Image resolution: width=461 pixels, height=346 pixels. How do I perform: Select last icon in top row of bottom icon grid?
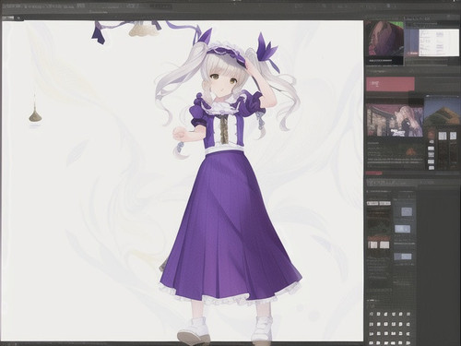click(408, 314)
